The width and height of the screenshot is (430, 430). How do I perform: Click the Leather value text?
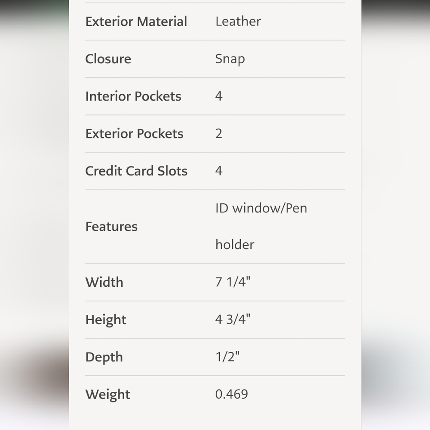click(238, 21)
